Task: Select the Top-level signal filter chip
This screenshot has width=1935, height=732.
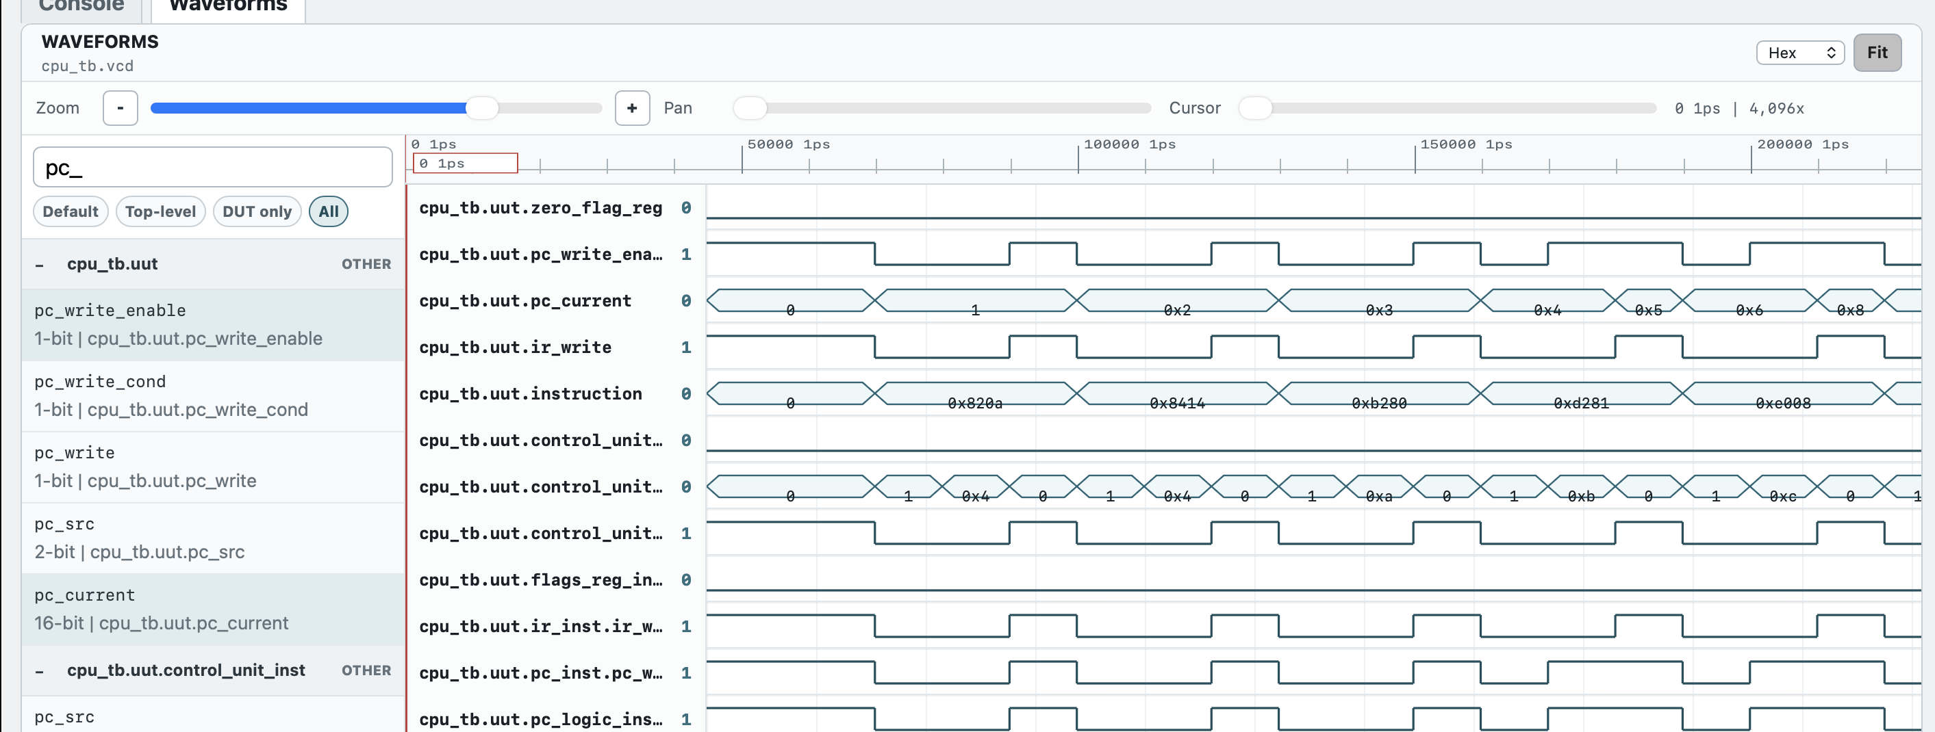Action: coord(161,211)
